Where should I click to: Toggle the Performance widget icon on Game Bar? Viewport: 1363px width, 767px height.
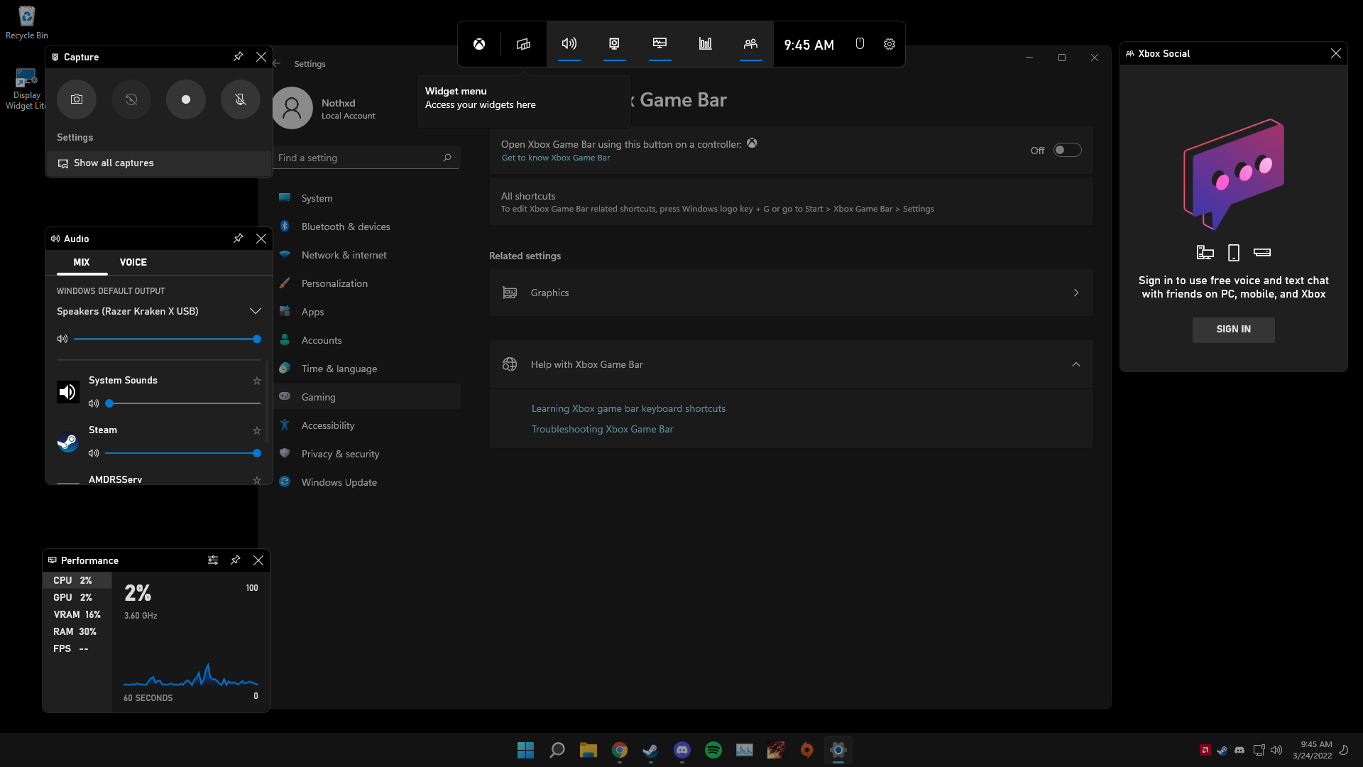(659, 44)
